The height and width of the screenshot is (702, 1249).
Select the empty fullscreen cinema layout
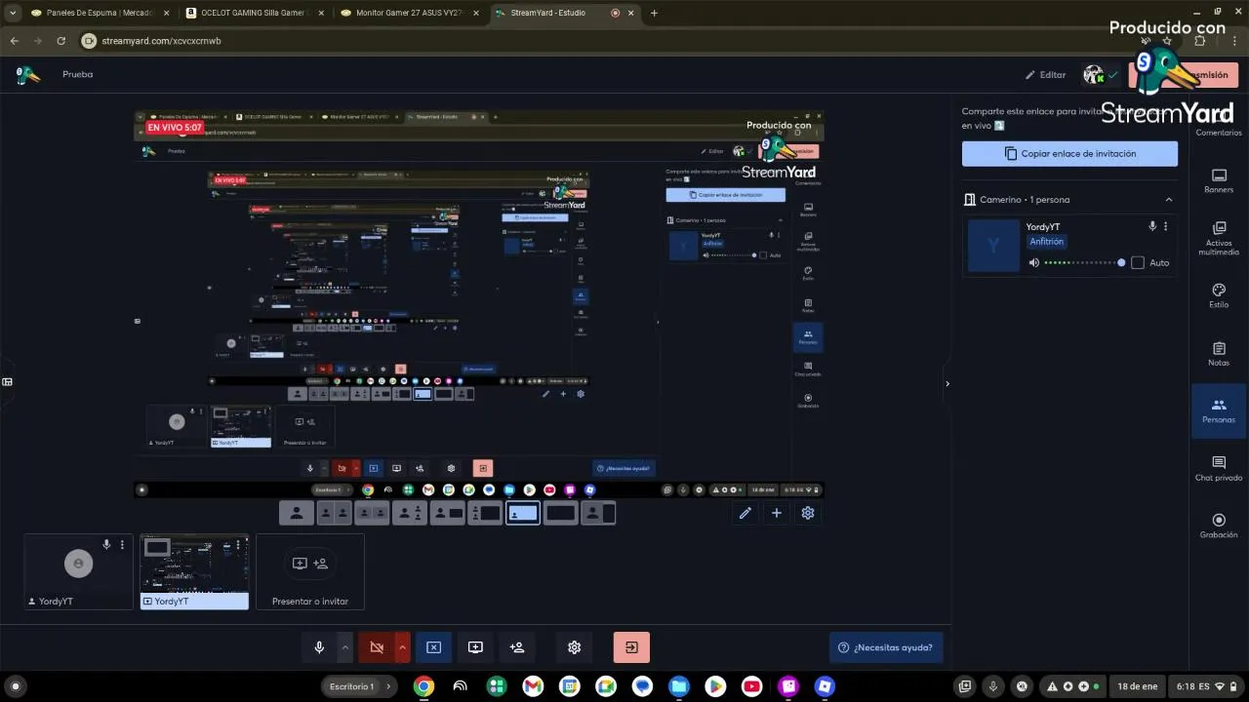(561, 513)
